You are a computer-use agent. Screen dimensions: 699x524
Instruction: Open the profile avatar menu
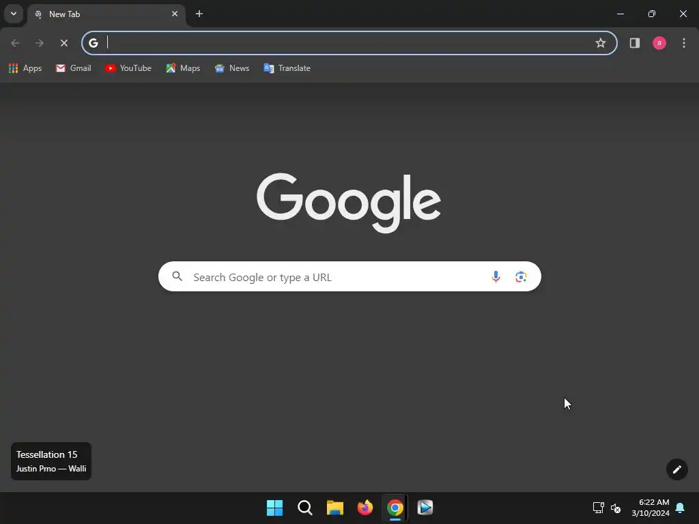[x=659, y=43]
